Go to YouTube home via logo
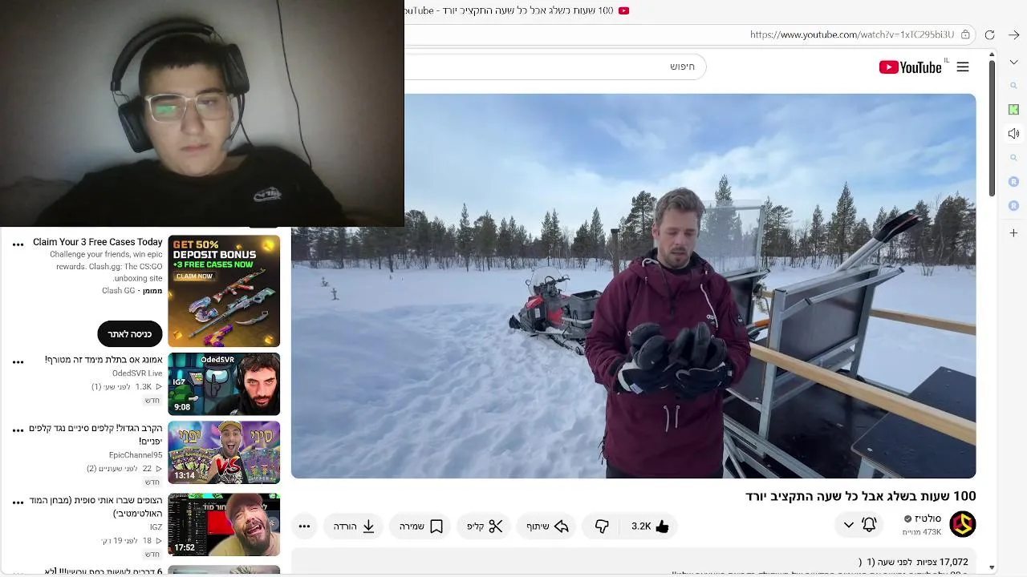 tap(910, 67)
